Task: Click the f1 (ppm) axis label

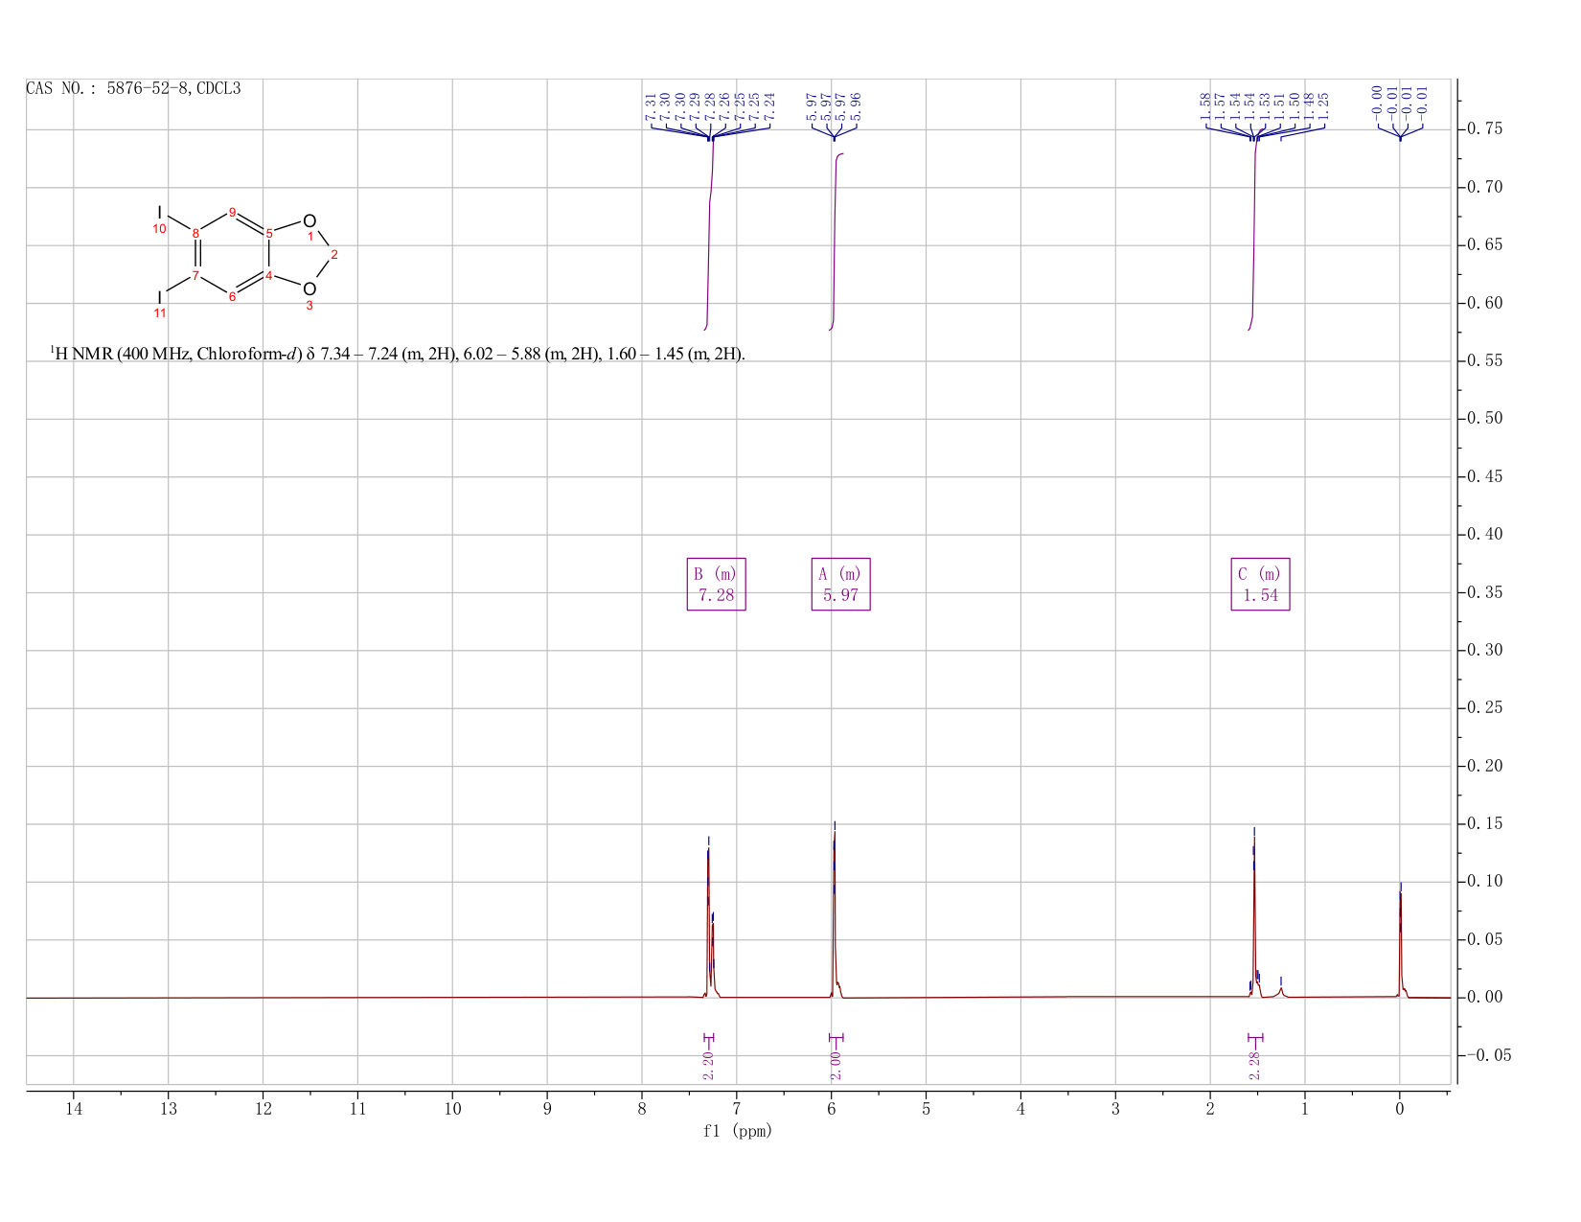Action: (738, 1131)
